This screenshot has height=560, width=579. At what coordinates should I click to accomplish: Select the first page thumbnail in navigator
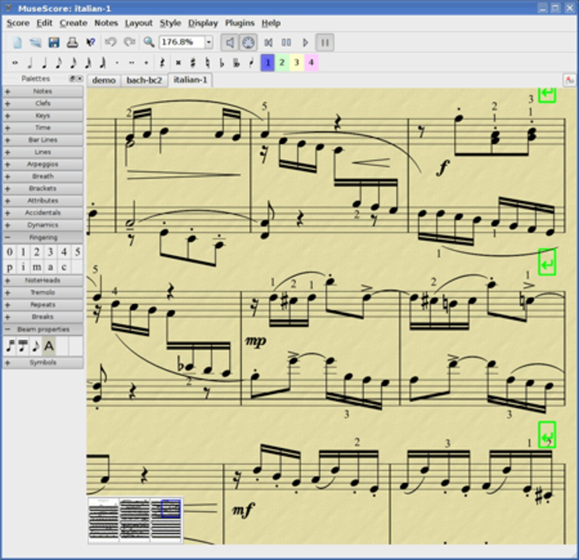[x=102, y=518]
